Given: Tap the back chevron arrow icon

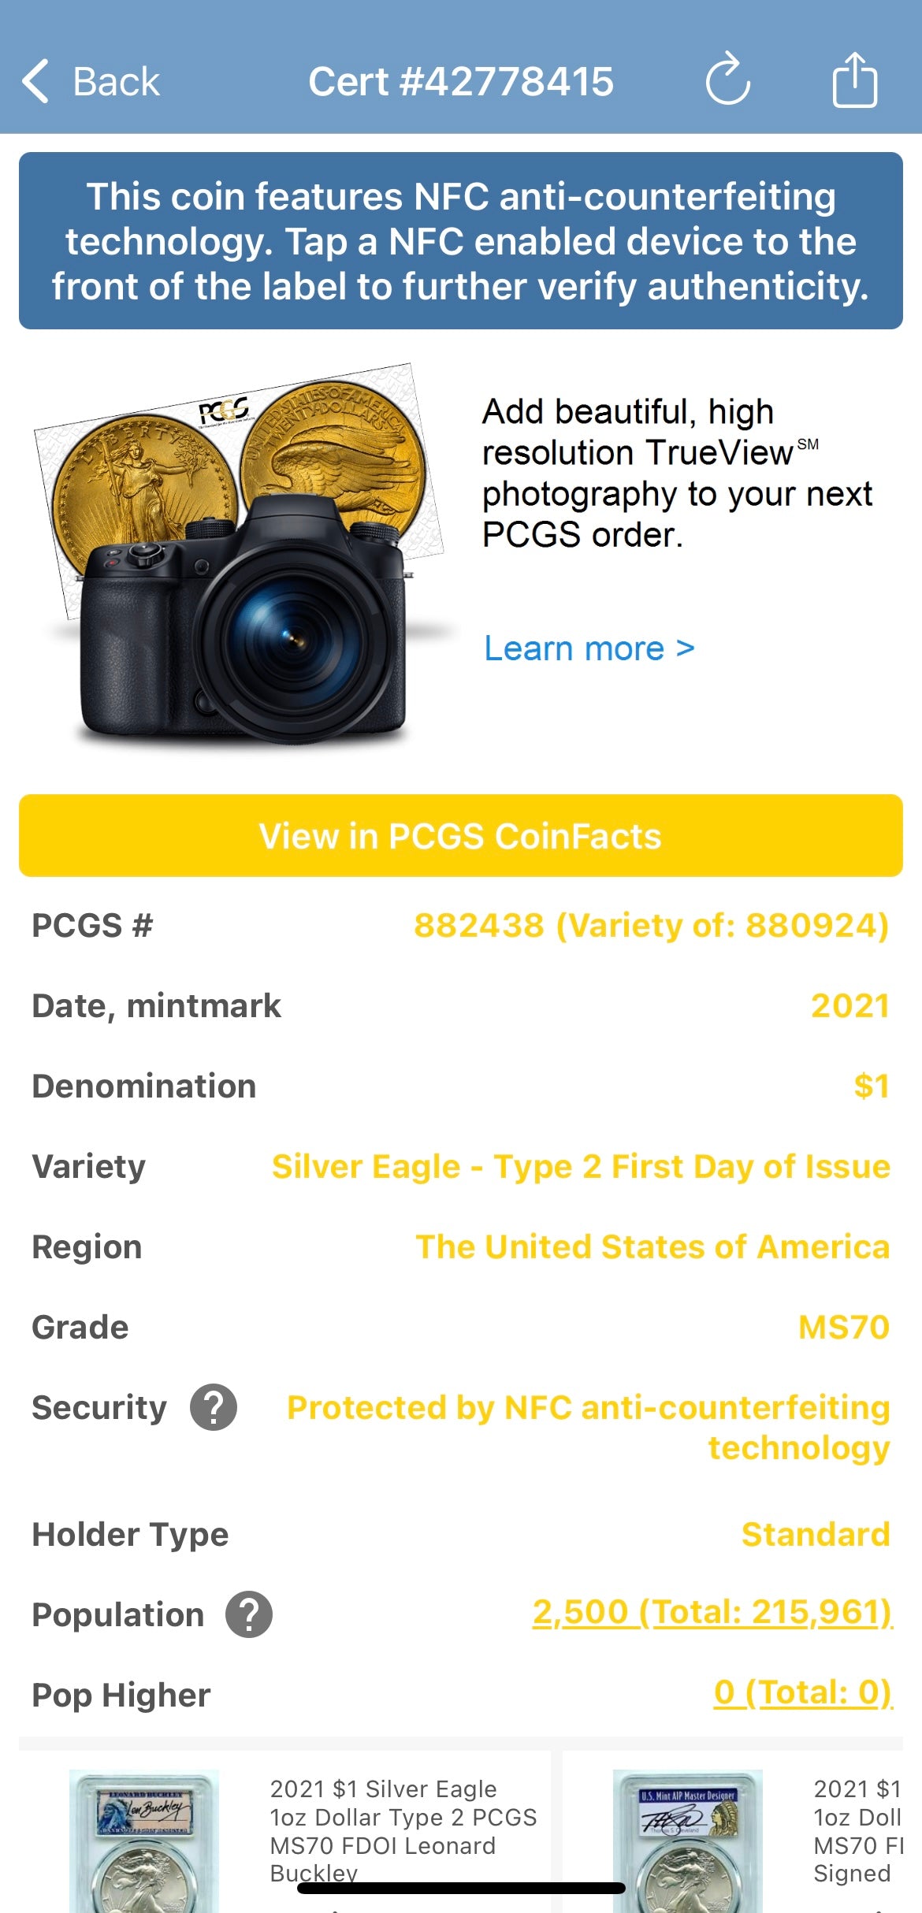Looking at the screenshot, I should click(36, 81).
